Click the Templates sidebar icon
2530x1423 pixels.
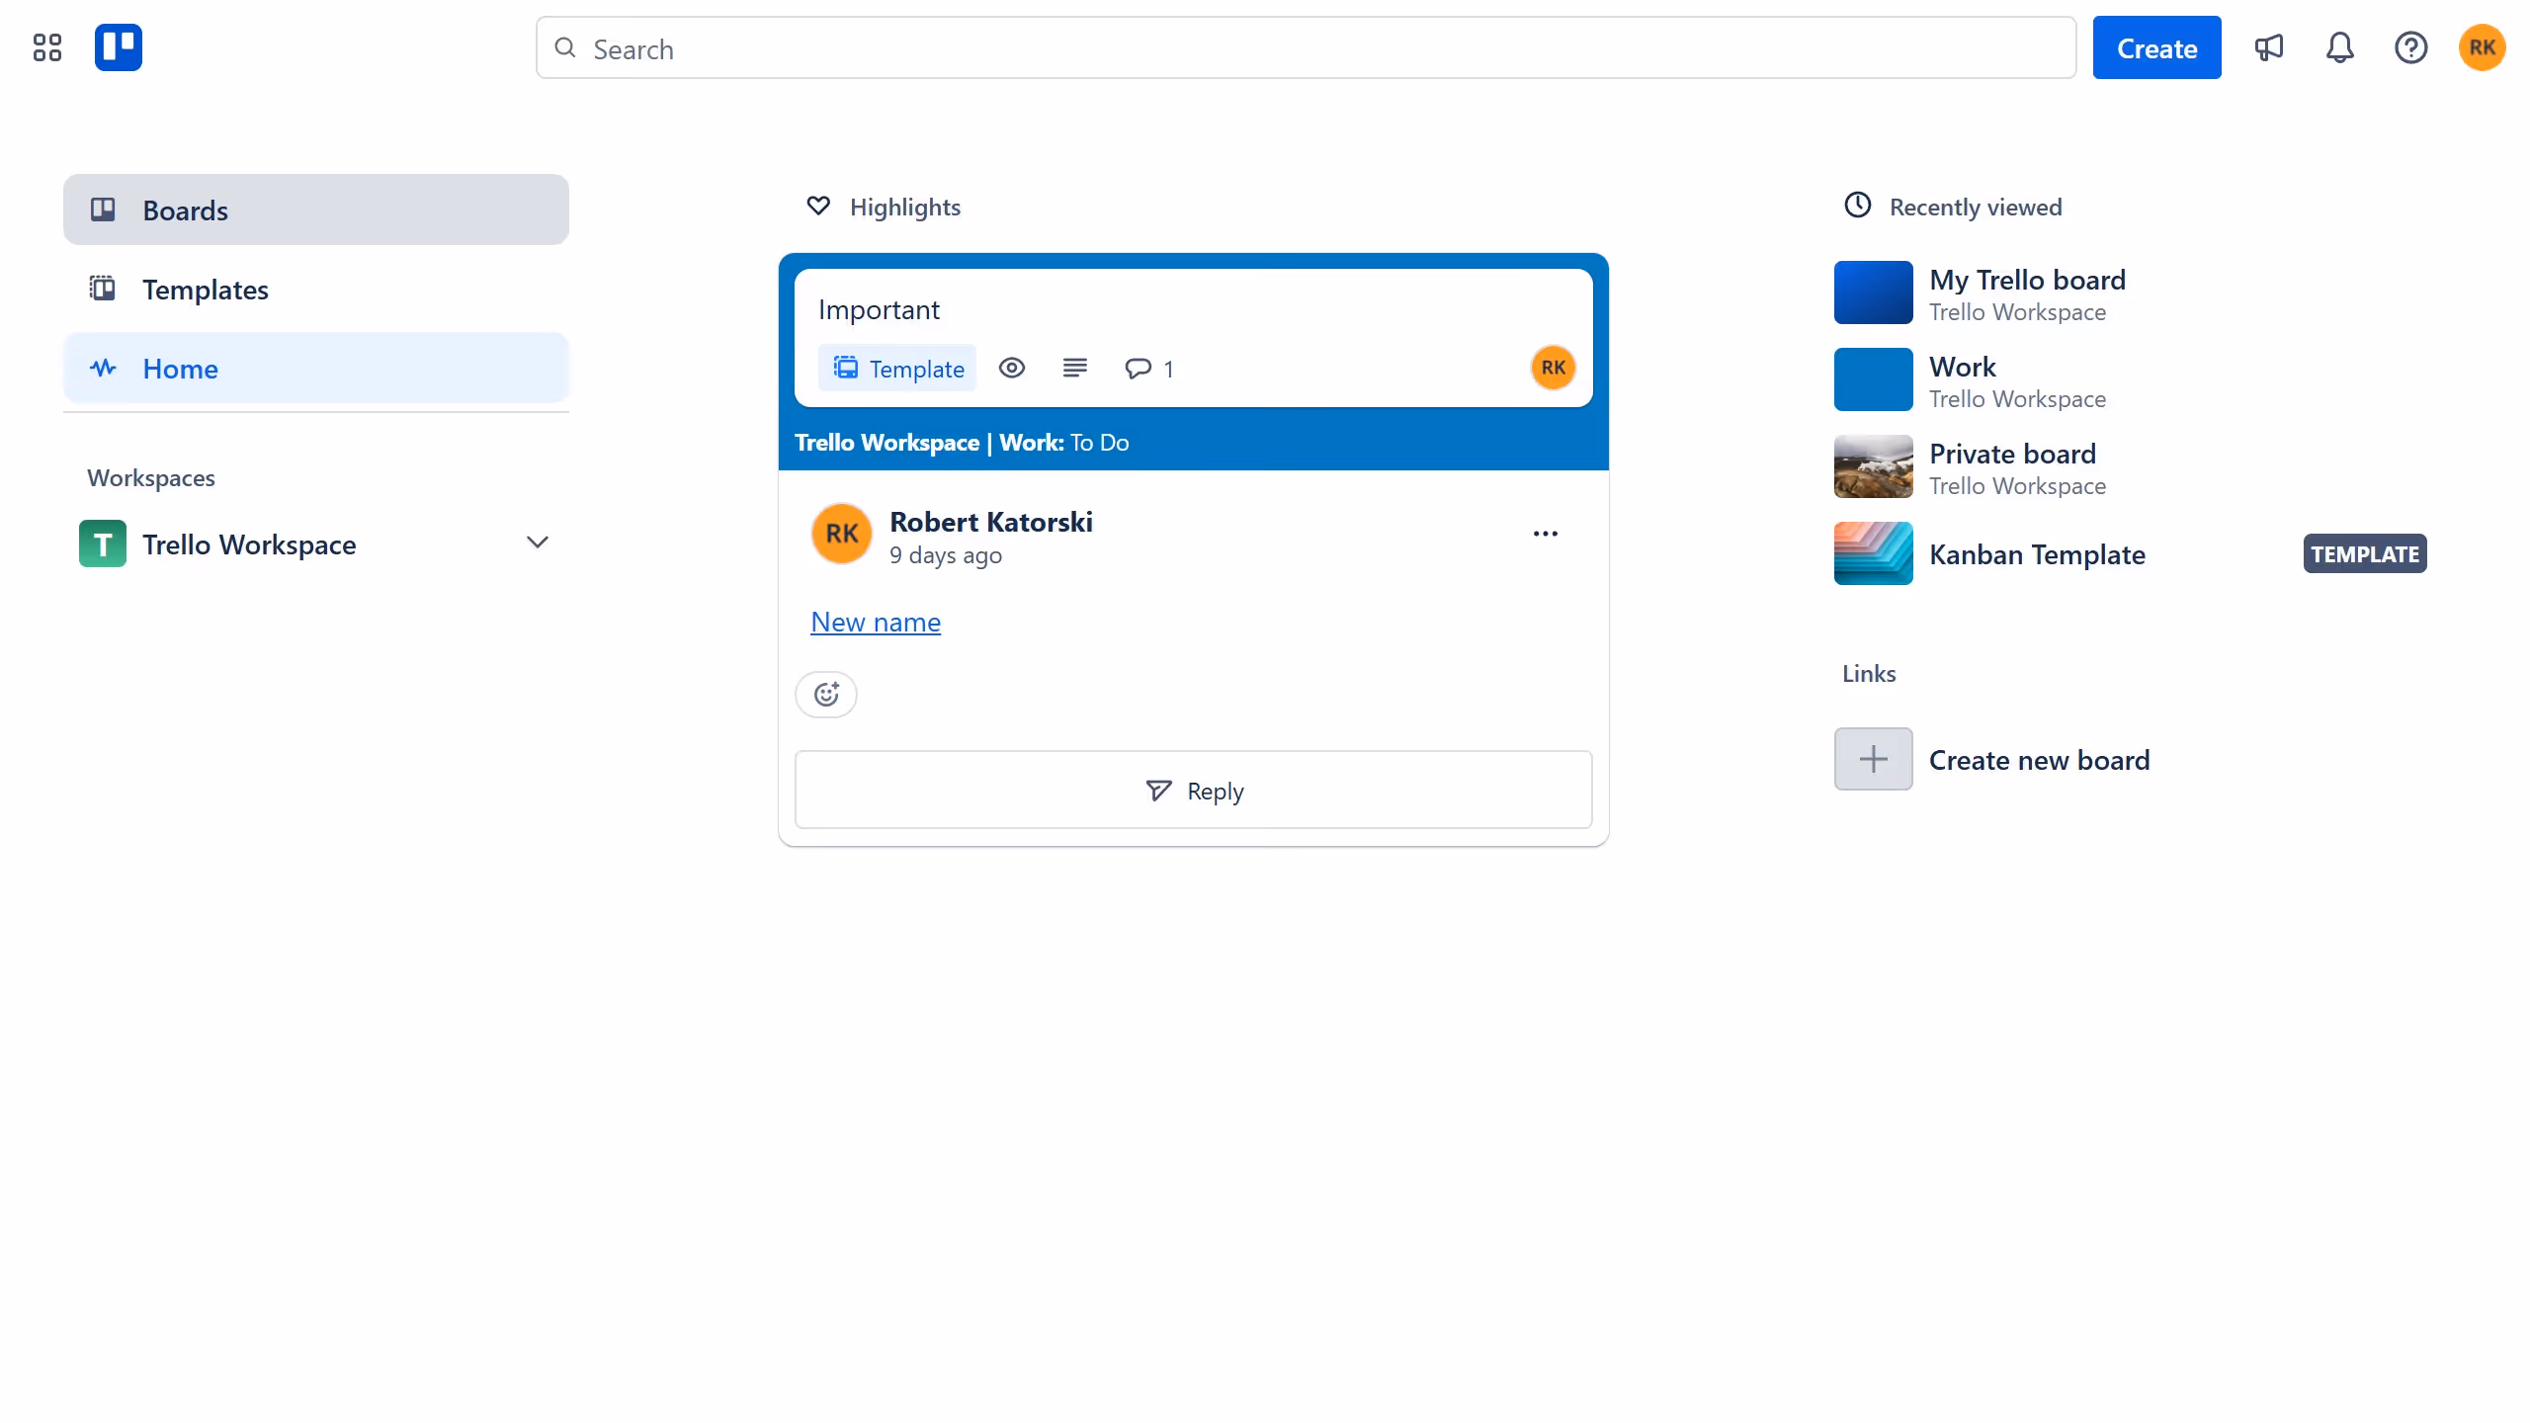[x=103, y=289]
